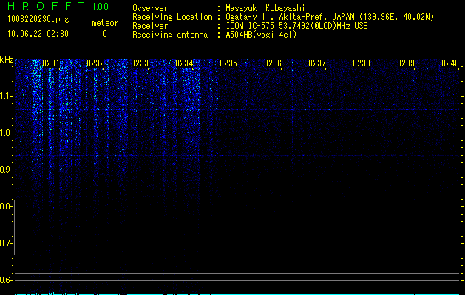Screen dimensions: 465x295
Task: Click the 1.1 kHz axis label
Action: tap(7, 96)
